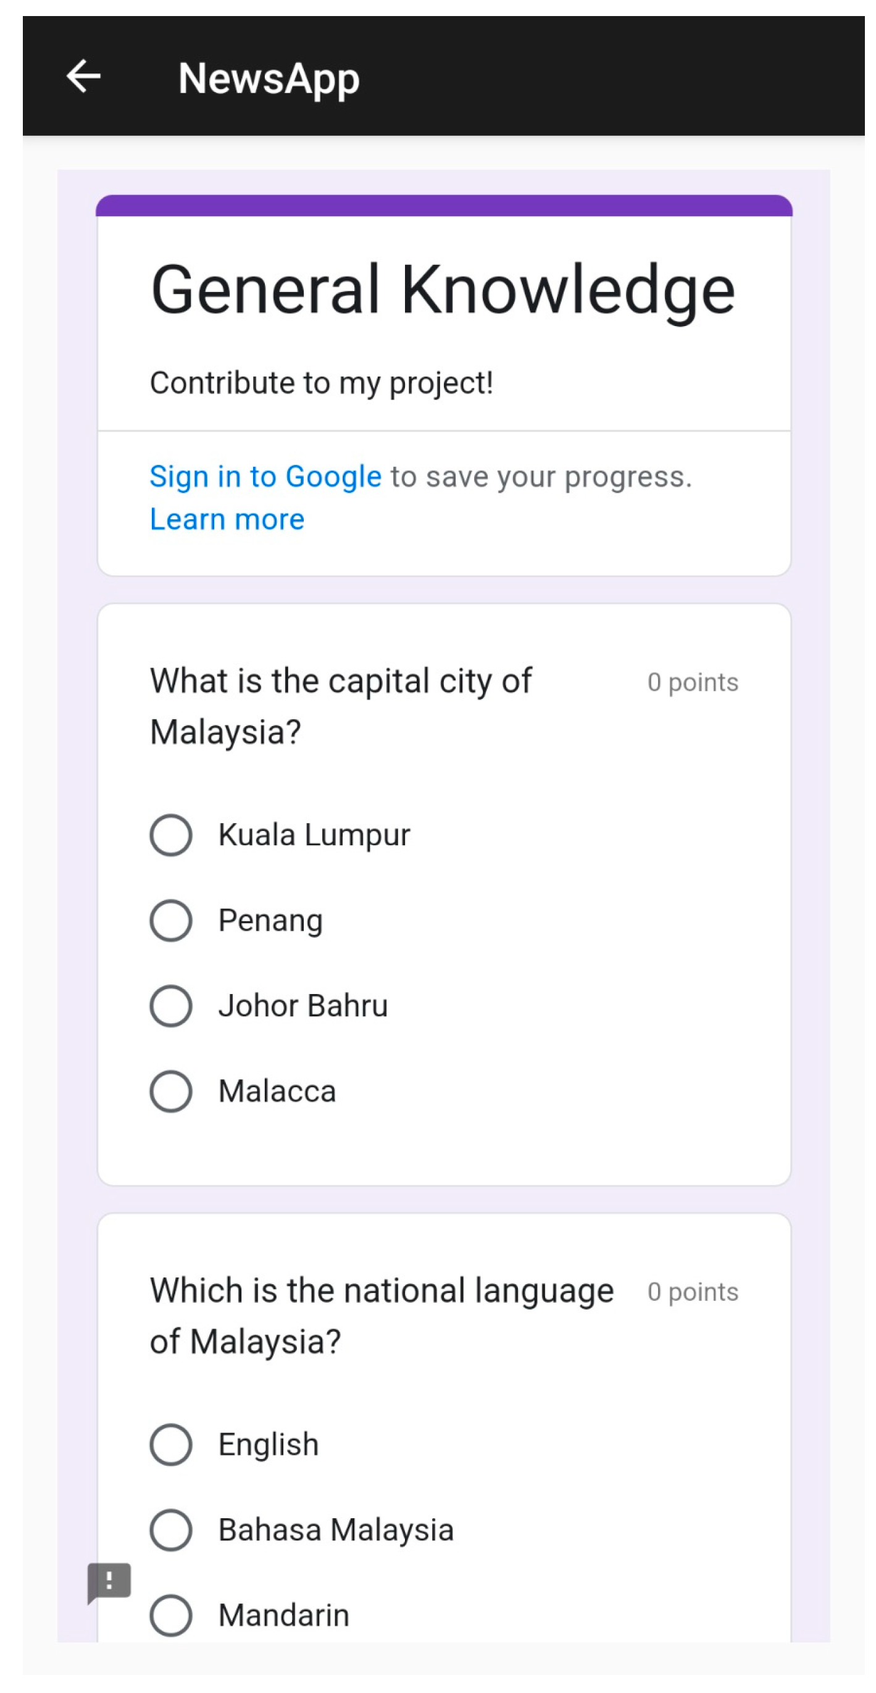Tap the NewsApp title in header
876x1693 pixels.
point(269,78)
